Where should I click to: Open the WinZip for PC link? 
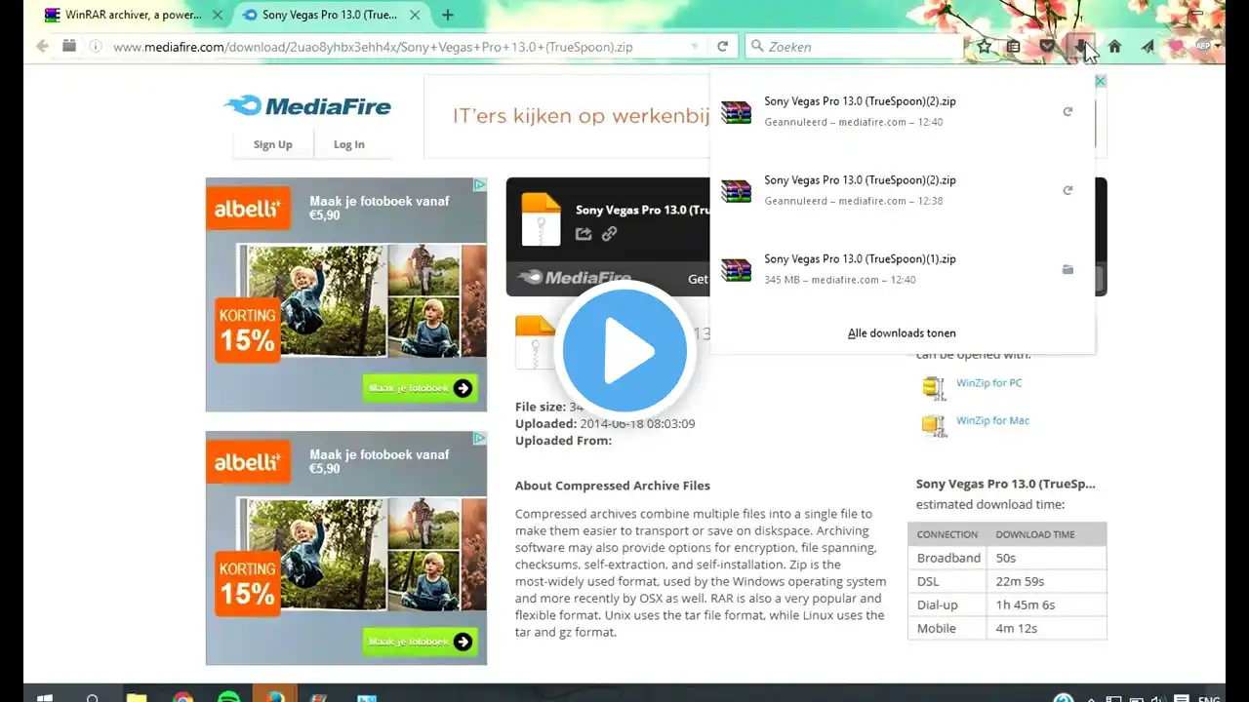pos(989,383)
